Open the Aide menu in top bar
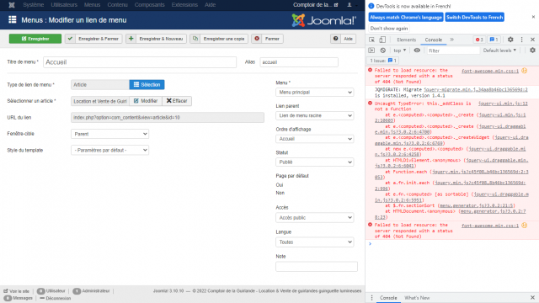 [210, 5]
